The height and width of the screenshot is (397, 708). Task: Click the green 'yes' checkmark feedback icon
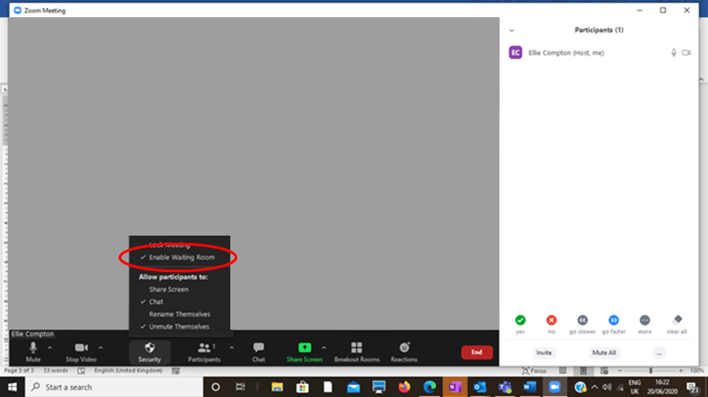pyautogui.click(x=520, y=320)
